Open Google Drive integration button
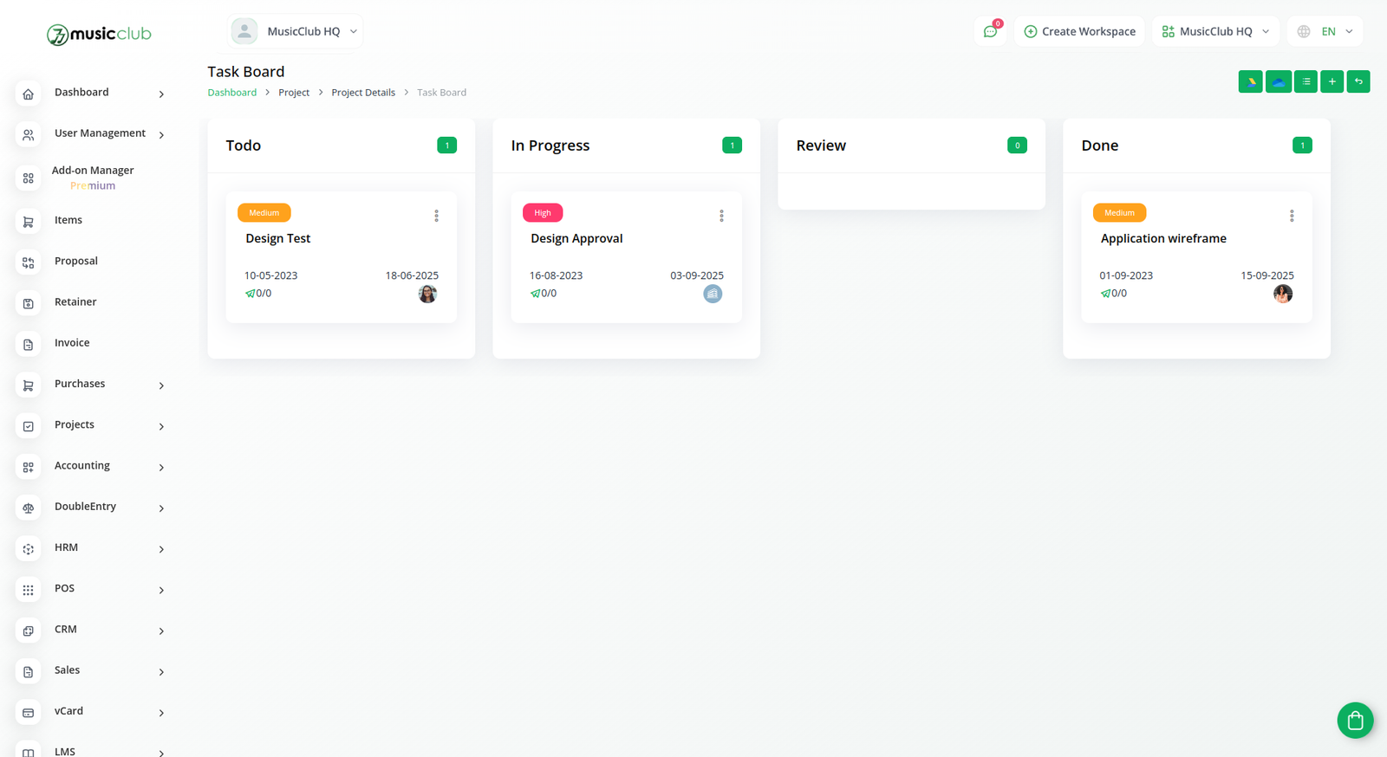 pos(1250,81)
